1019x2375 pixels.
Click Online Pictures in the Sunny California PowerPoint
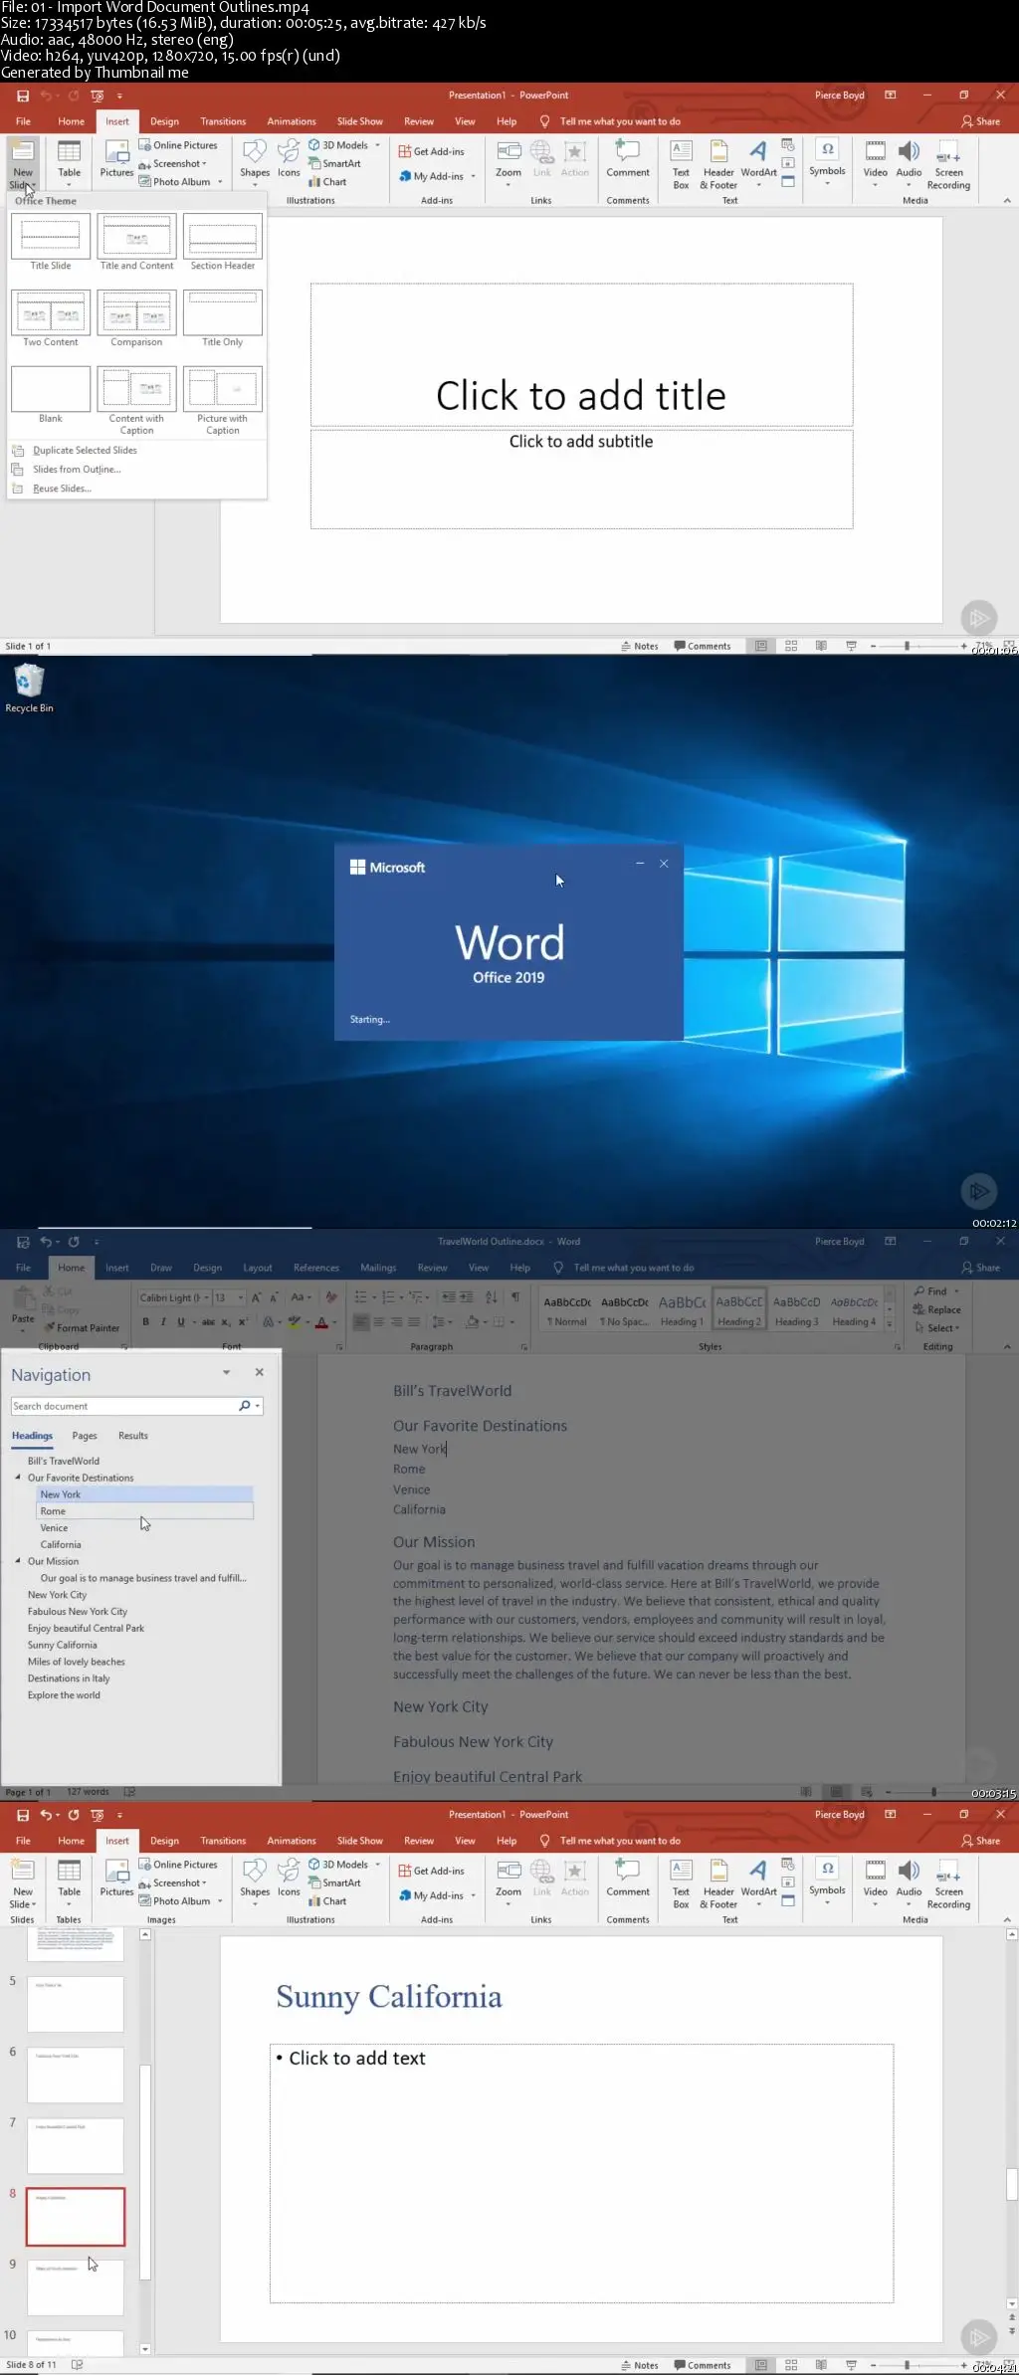pyautogui.click(x=178, y=1865)
